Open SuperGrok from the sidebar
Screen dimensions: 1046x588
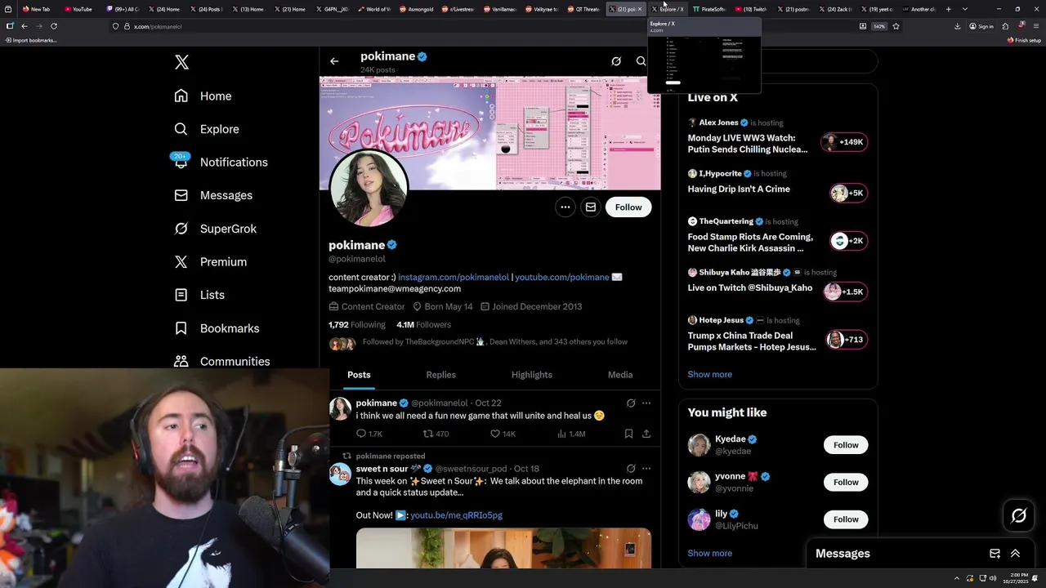[x=216, y=229]
